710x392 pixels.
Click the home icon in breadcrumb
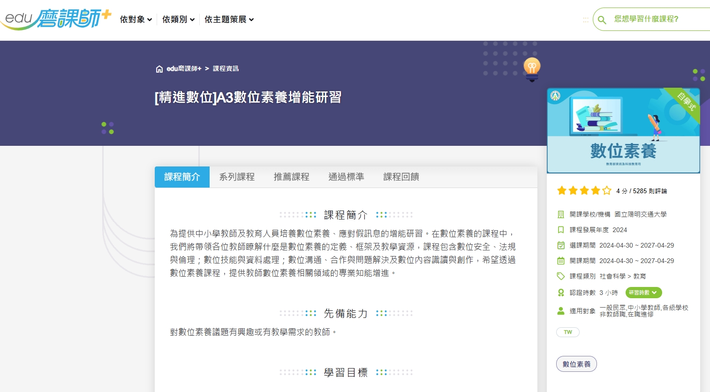pyautogui.click(x=159, y=69)
